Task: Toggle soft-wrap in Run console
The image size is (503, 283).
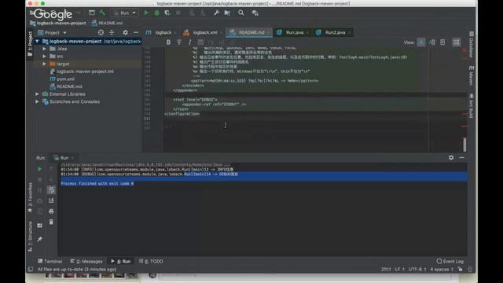Action: tap(51, 190)
